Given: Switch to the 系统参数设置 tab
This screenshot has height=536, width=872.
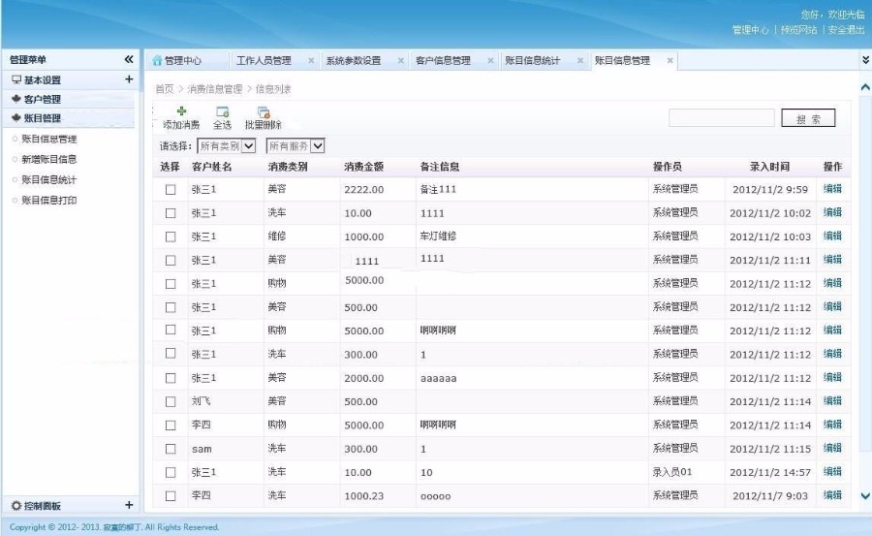Looking at the screenshot, I should click(353, 60).
